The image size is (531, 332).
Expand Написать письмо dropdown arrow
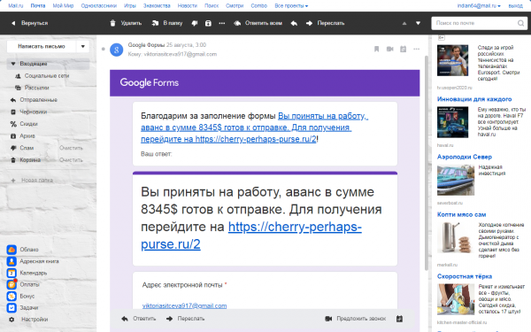pyautogui.click(x=82, y=46)
